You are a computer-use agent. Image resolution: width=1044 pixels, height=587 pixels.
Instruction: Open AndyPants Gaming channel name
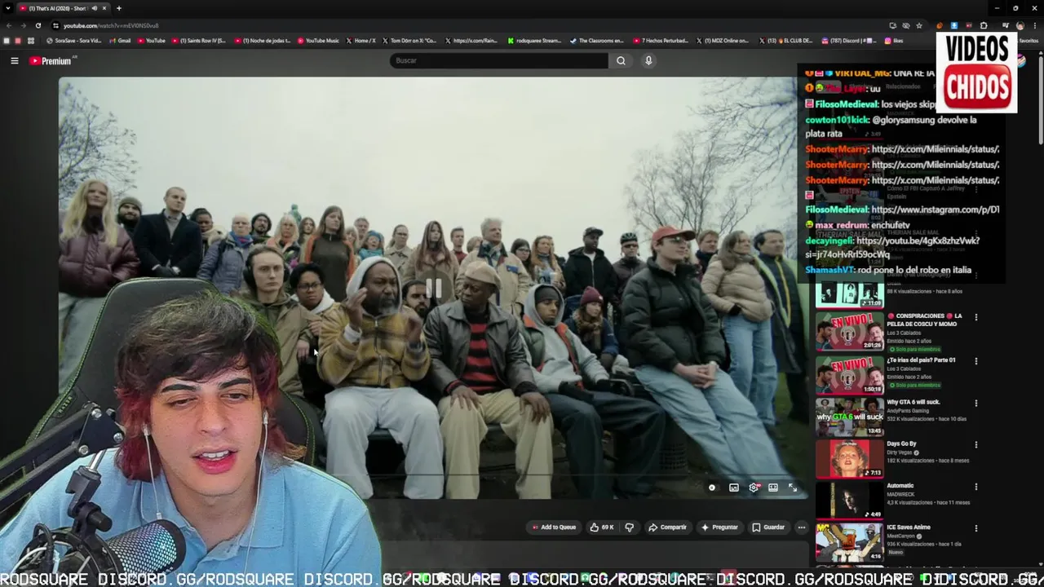[x=909, y=411]
